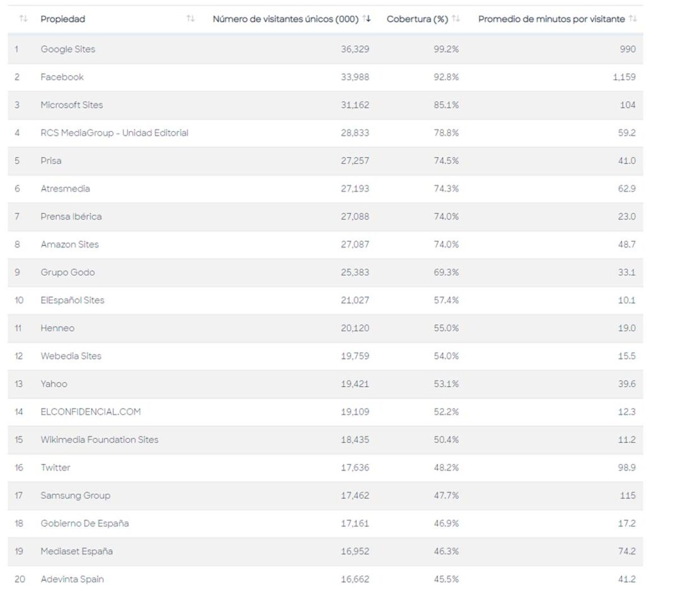Image resolution: width=673 pixels, height=606 pixels.
Task: Click Promedio de minutos por visitante header
Action: coord(551,19)
